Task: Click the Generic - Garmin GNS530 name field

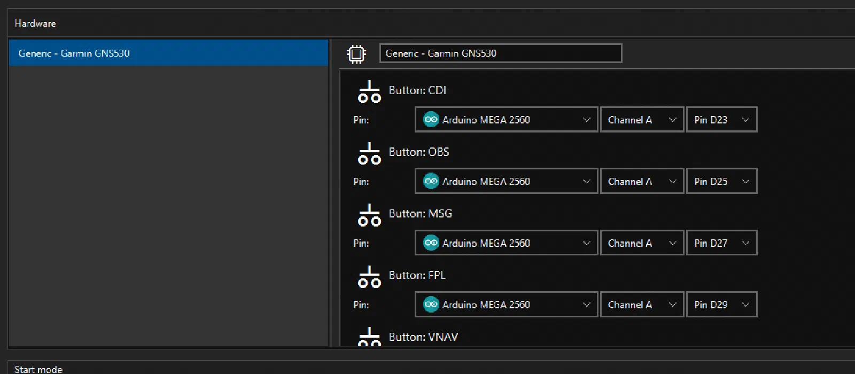Action: pos(501,53)
